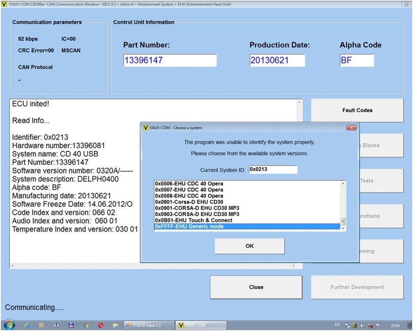413x331 pixels.
Task: Switch to FTDI ID Faker 1.5 taskbar button
Action: click(x=149, y=325)
